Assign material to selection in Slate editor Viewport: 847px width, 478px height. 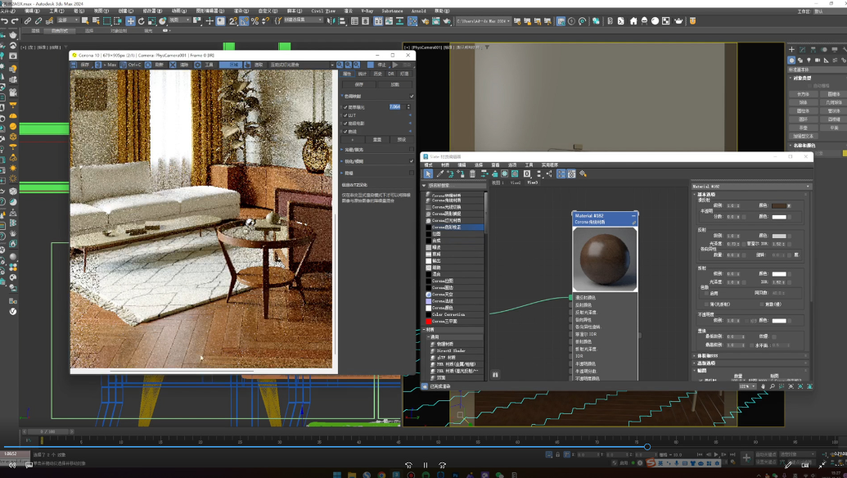pos(461,174)
